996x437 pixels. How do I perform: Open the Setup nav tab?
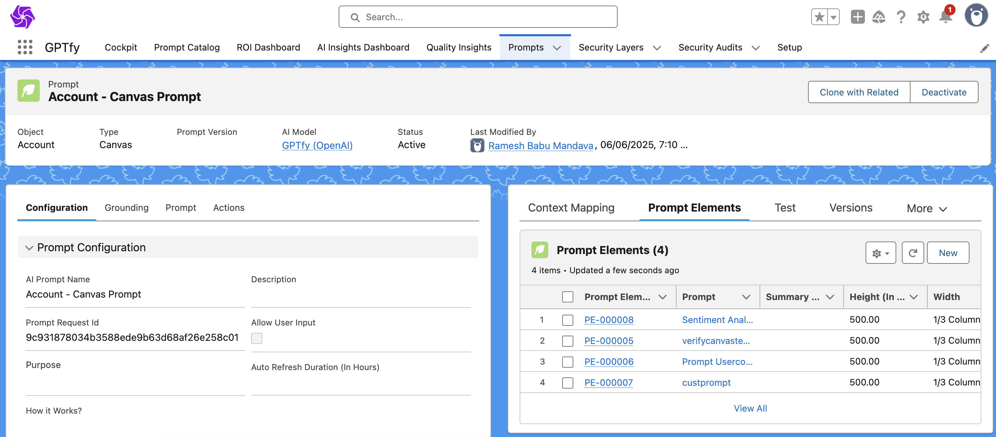pyautogui.click(x=789, y=47)
